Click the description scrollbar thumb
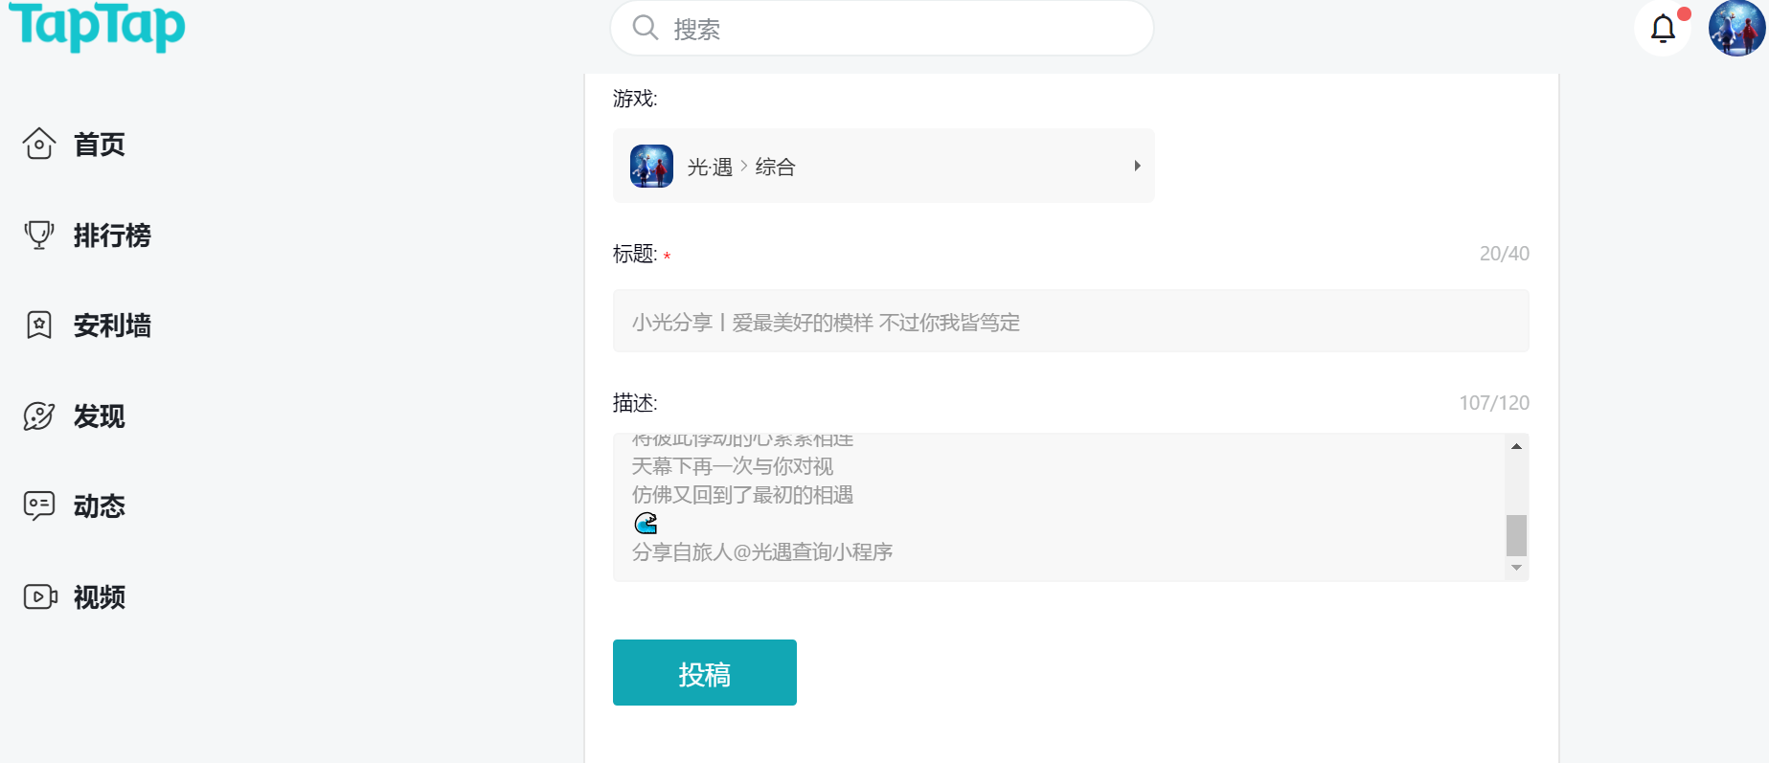This screenshot has height=763, width=1769. tap(1516, 535)
